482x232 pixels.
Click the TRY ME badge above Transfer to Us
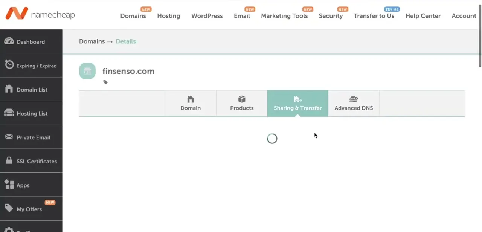coord(392,9)
